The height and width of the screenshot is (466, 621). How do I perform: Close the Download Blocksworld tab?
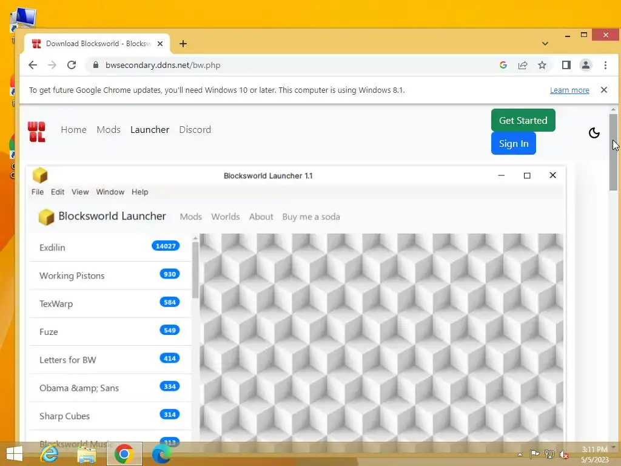coord(160,44)
